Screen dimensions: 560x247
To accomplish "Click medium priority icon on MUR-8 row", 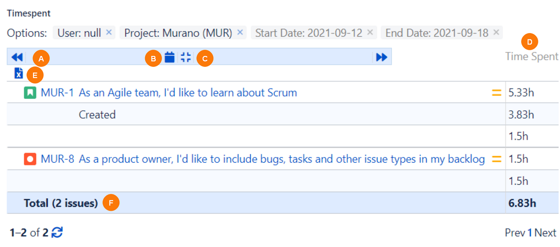I will click(x=496, y=159).
